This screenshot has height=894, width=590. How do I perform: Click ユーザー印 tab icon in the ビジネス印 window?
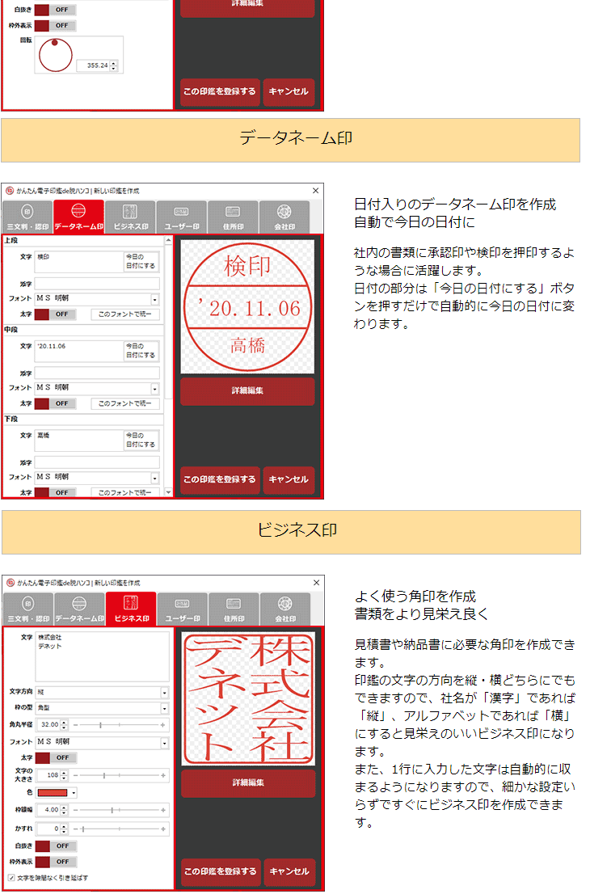(182, 604)
